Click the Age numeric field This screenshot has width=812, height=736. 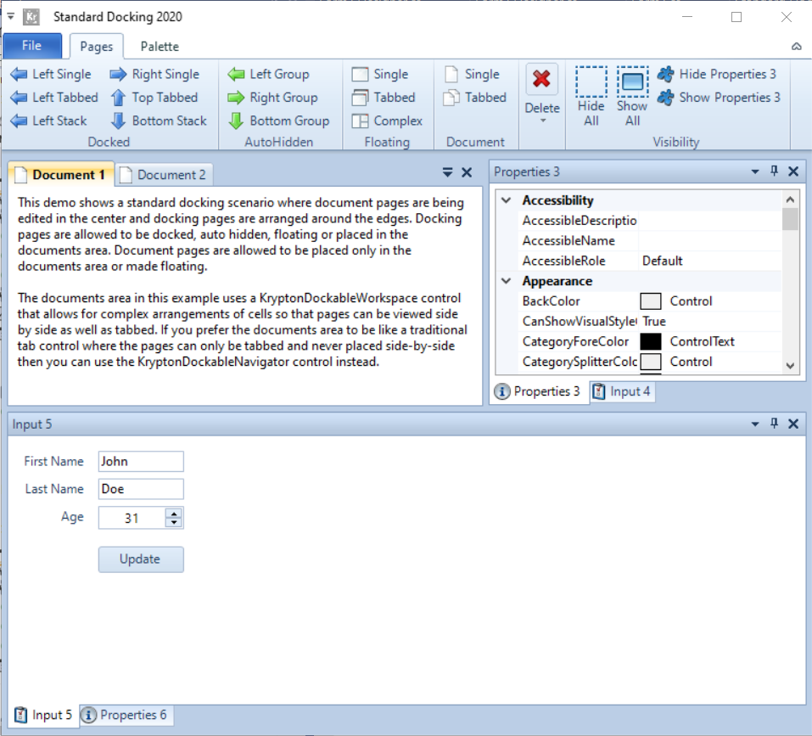coord(132,518)
